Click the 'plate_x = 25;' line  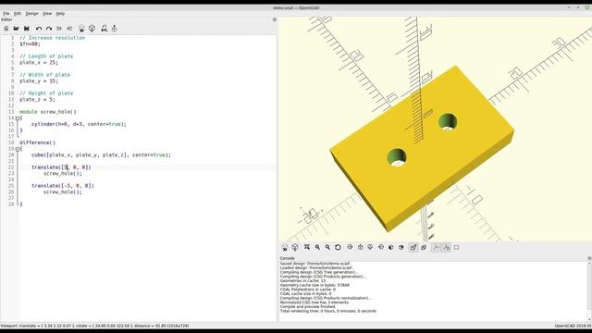click(x=39, y=63)
